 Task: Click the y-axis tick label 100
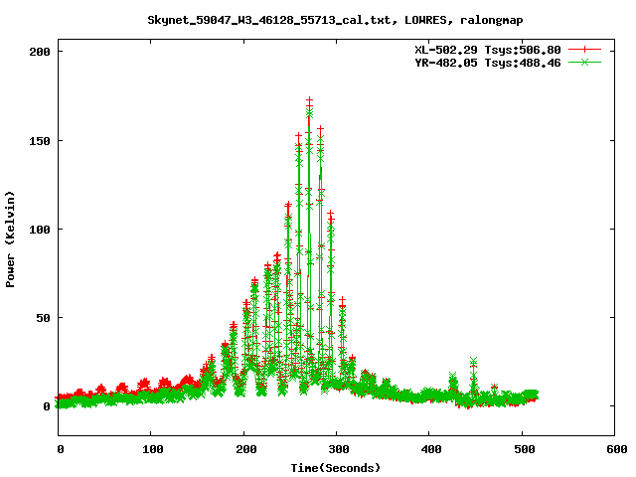click(x=40, y=230)
